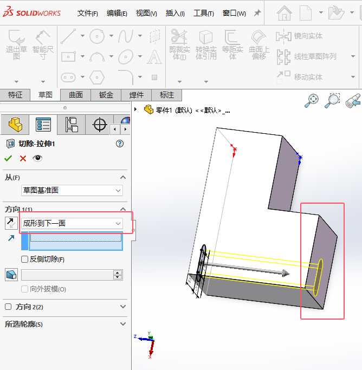The height and width of the screenshot is (370, 362).
Task: Switch to the 焊件 tab
Action: click(137, 95)
